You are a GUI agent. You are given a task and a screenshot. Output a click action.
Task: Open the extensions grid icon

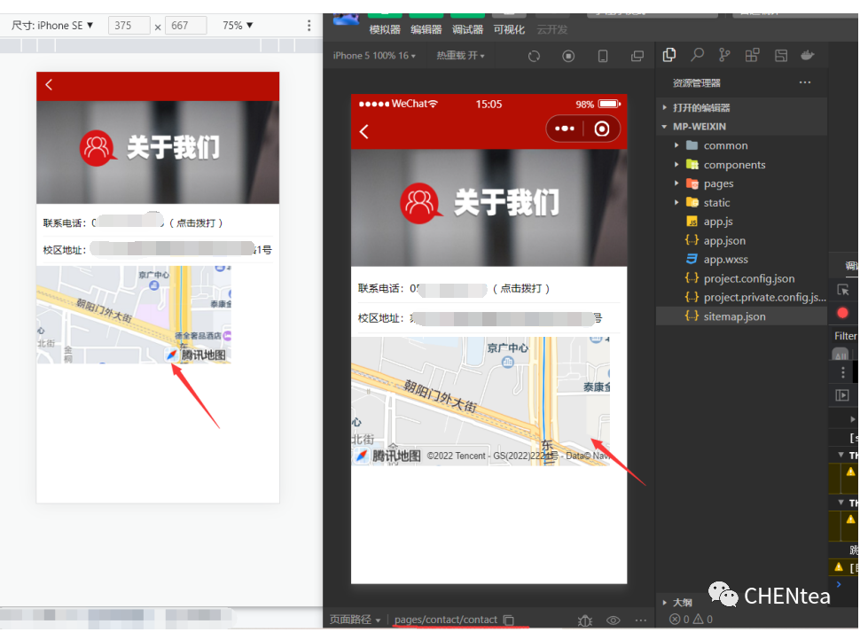(752, 55)
